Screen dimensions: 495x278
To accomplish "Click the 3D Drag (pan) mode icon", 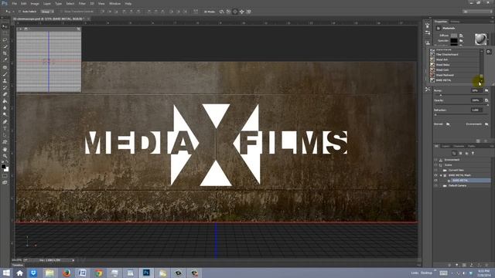I will pos(235,12).
